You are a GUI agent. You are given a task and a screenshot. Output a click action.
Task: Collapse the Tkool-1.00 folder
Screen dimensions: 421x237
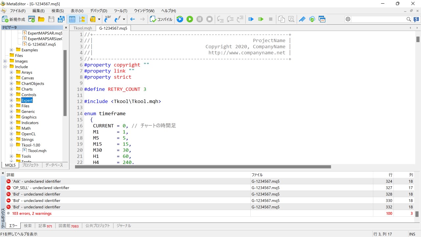11,145
